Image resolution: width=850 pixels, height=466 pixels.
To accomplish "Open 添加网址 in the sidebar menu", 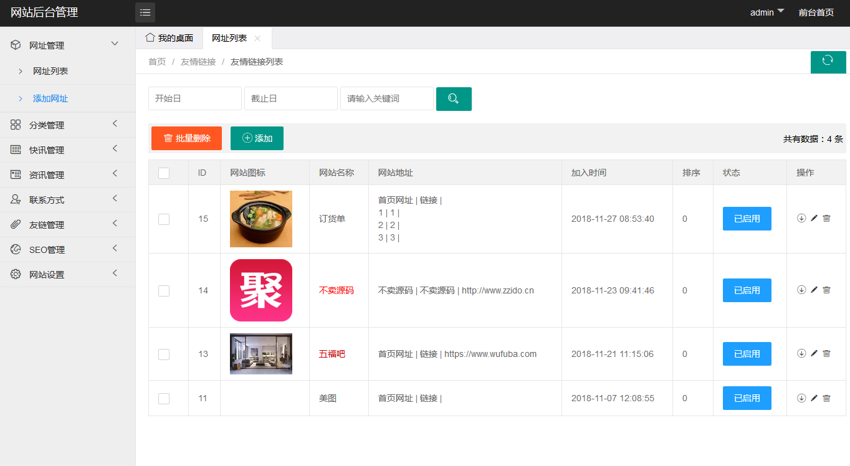I will [x=50, y=98].
